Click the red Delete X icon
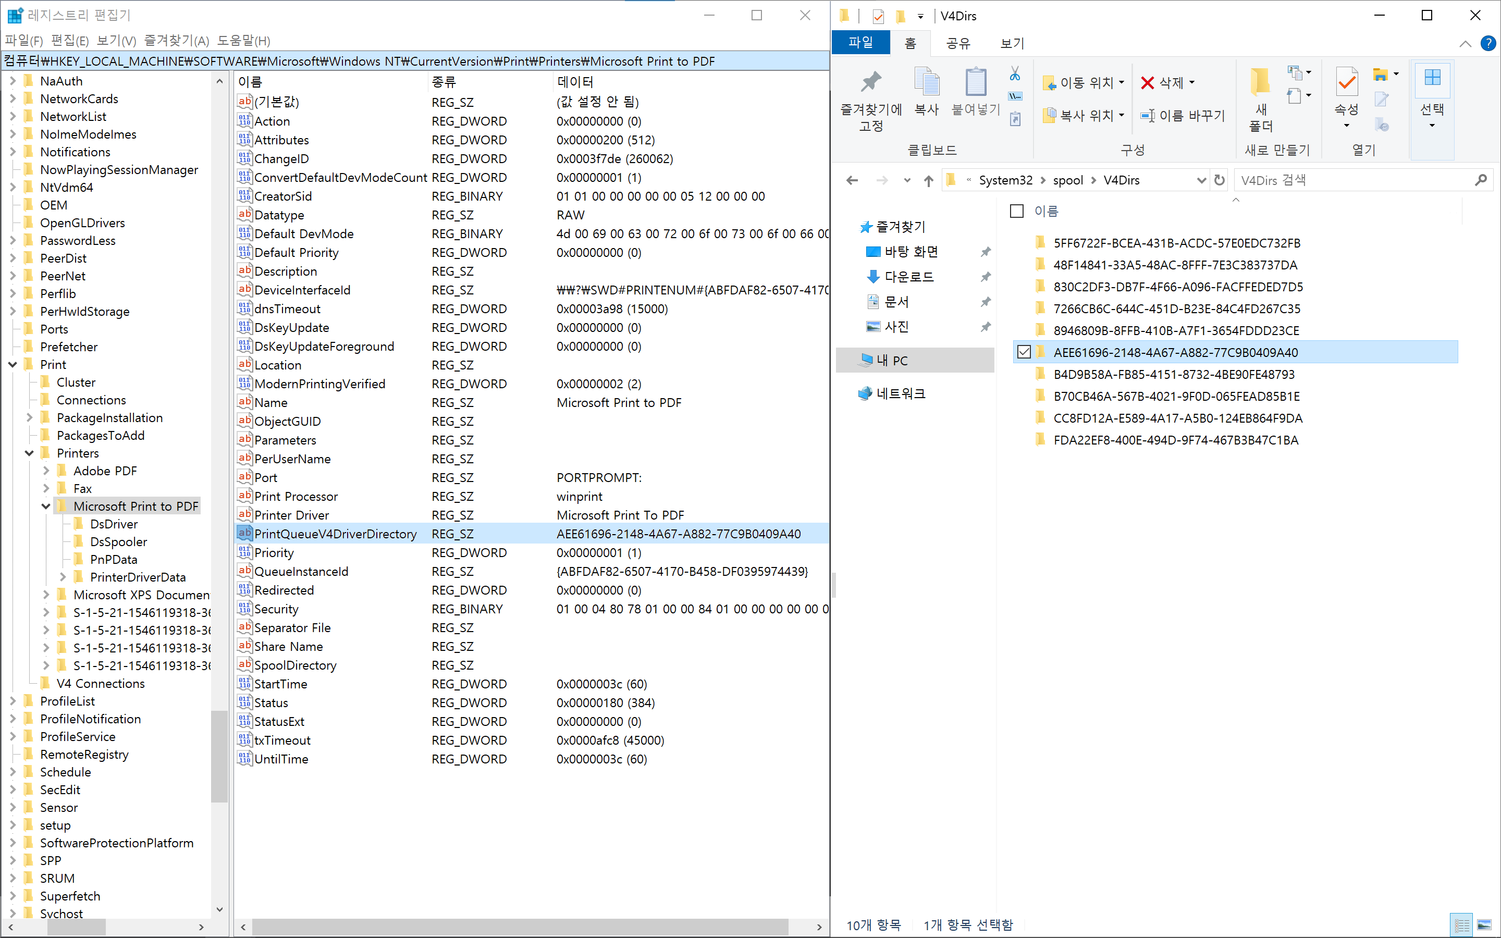 tap(1148, 82)
